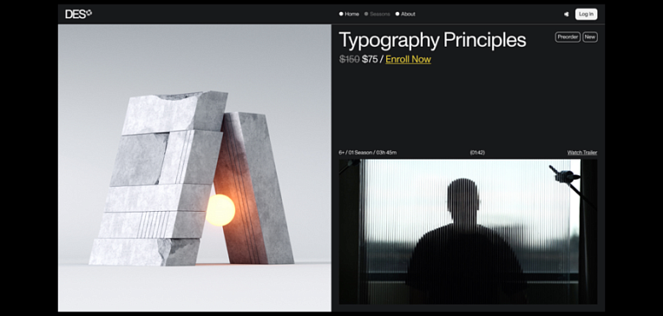The height and width of the screenshot is (316, 663).
Task: Go to the Seasons section
Action: pyautogui.click(x=380, y=14)
